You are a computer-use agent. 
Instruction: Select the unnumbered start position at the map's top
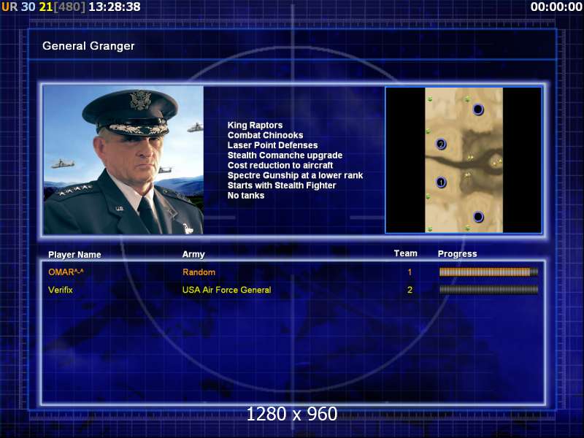478,109
